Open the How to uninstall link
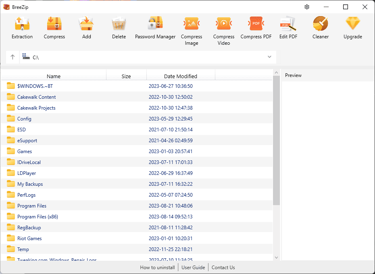This screenshot has height=274, width=375. (157, 268)
